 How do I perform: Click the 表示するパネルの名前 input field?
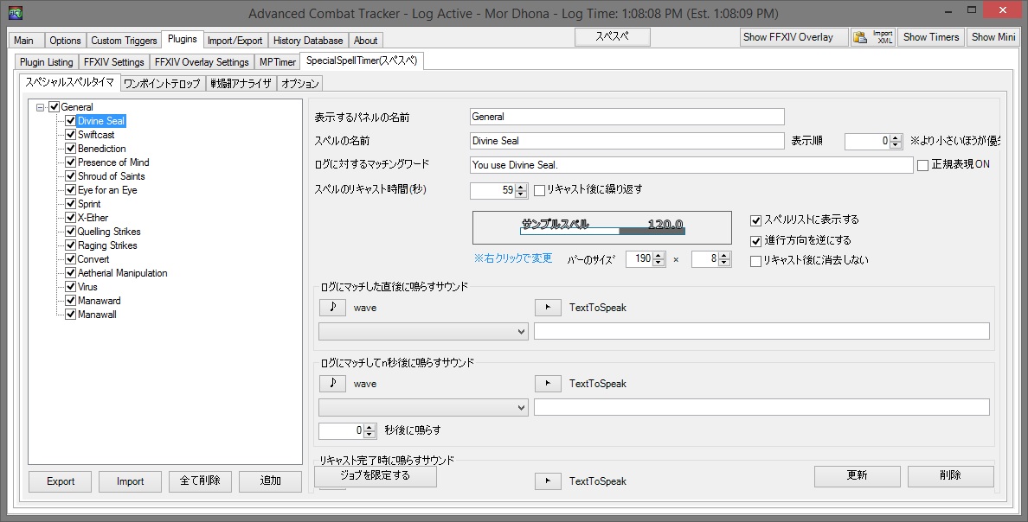pos(626,117)
